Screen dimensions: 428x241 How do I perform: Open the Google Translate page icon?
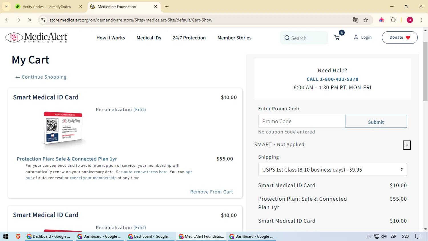coord(356,20)
